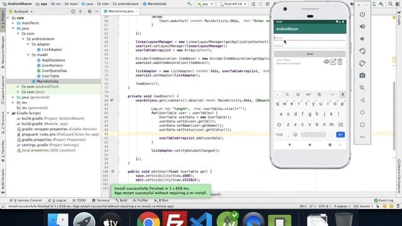The width and height of the screenshot is (402, 226).
Task: Collapse the model package
Action: pos(28,55)
